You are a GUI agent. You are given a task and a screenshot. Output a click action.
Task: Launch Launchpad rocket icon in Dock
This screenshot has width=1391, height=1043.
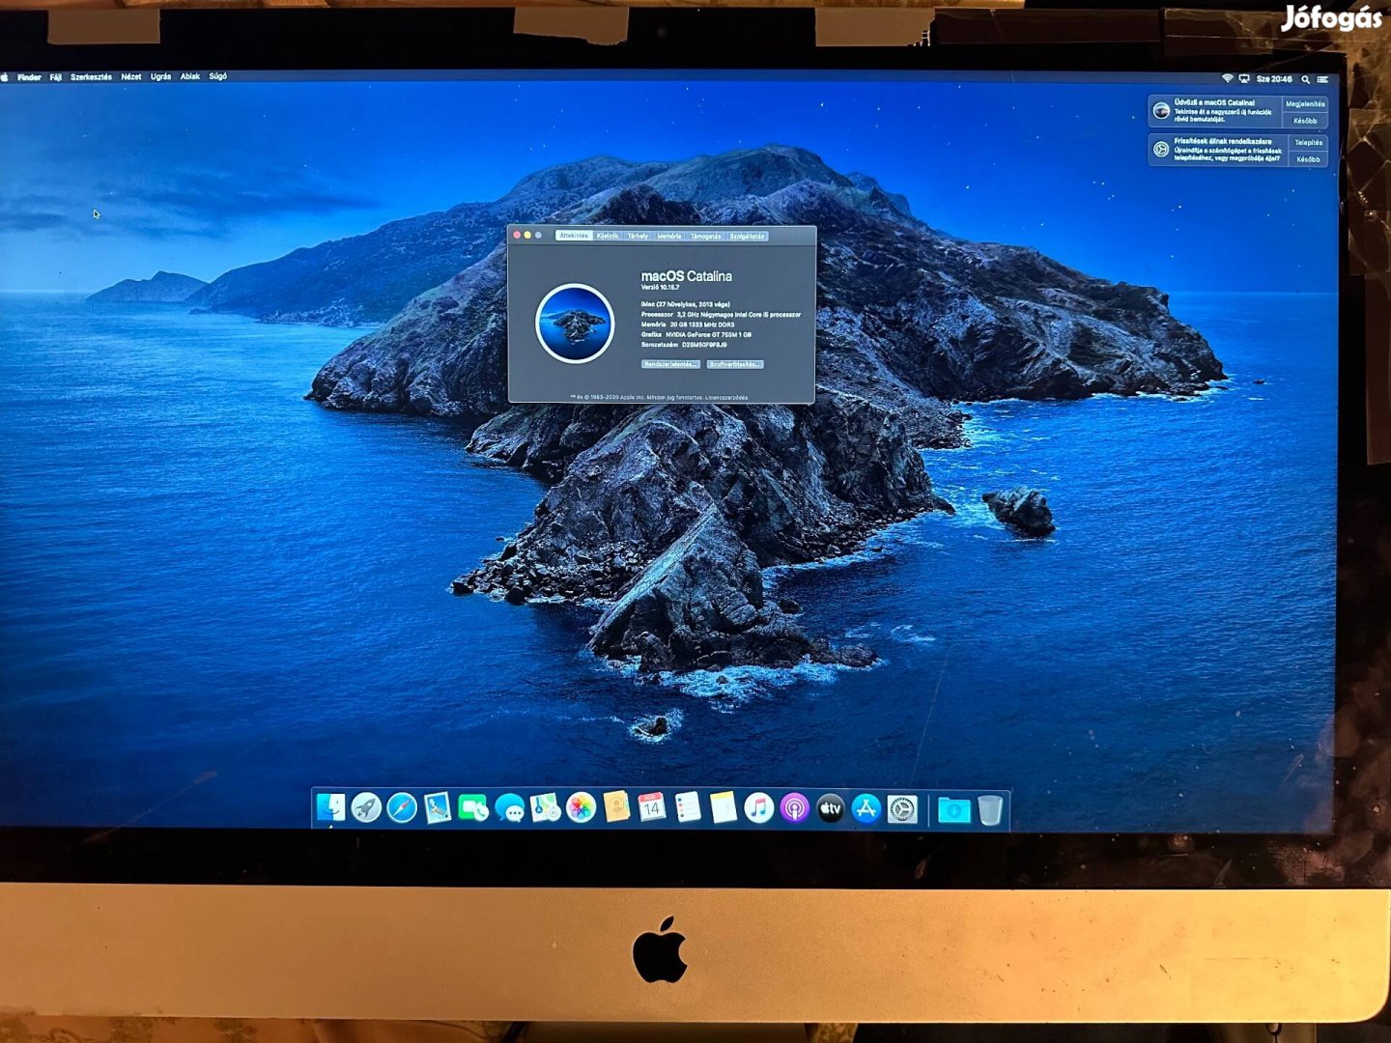click(366, 807)
